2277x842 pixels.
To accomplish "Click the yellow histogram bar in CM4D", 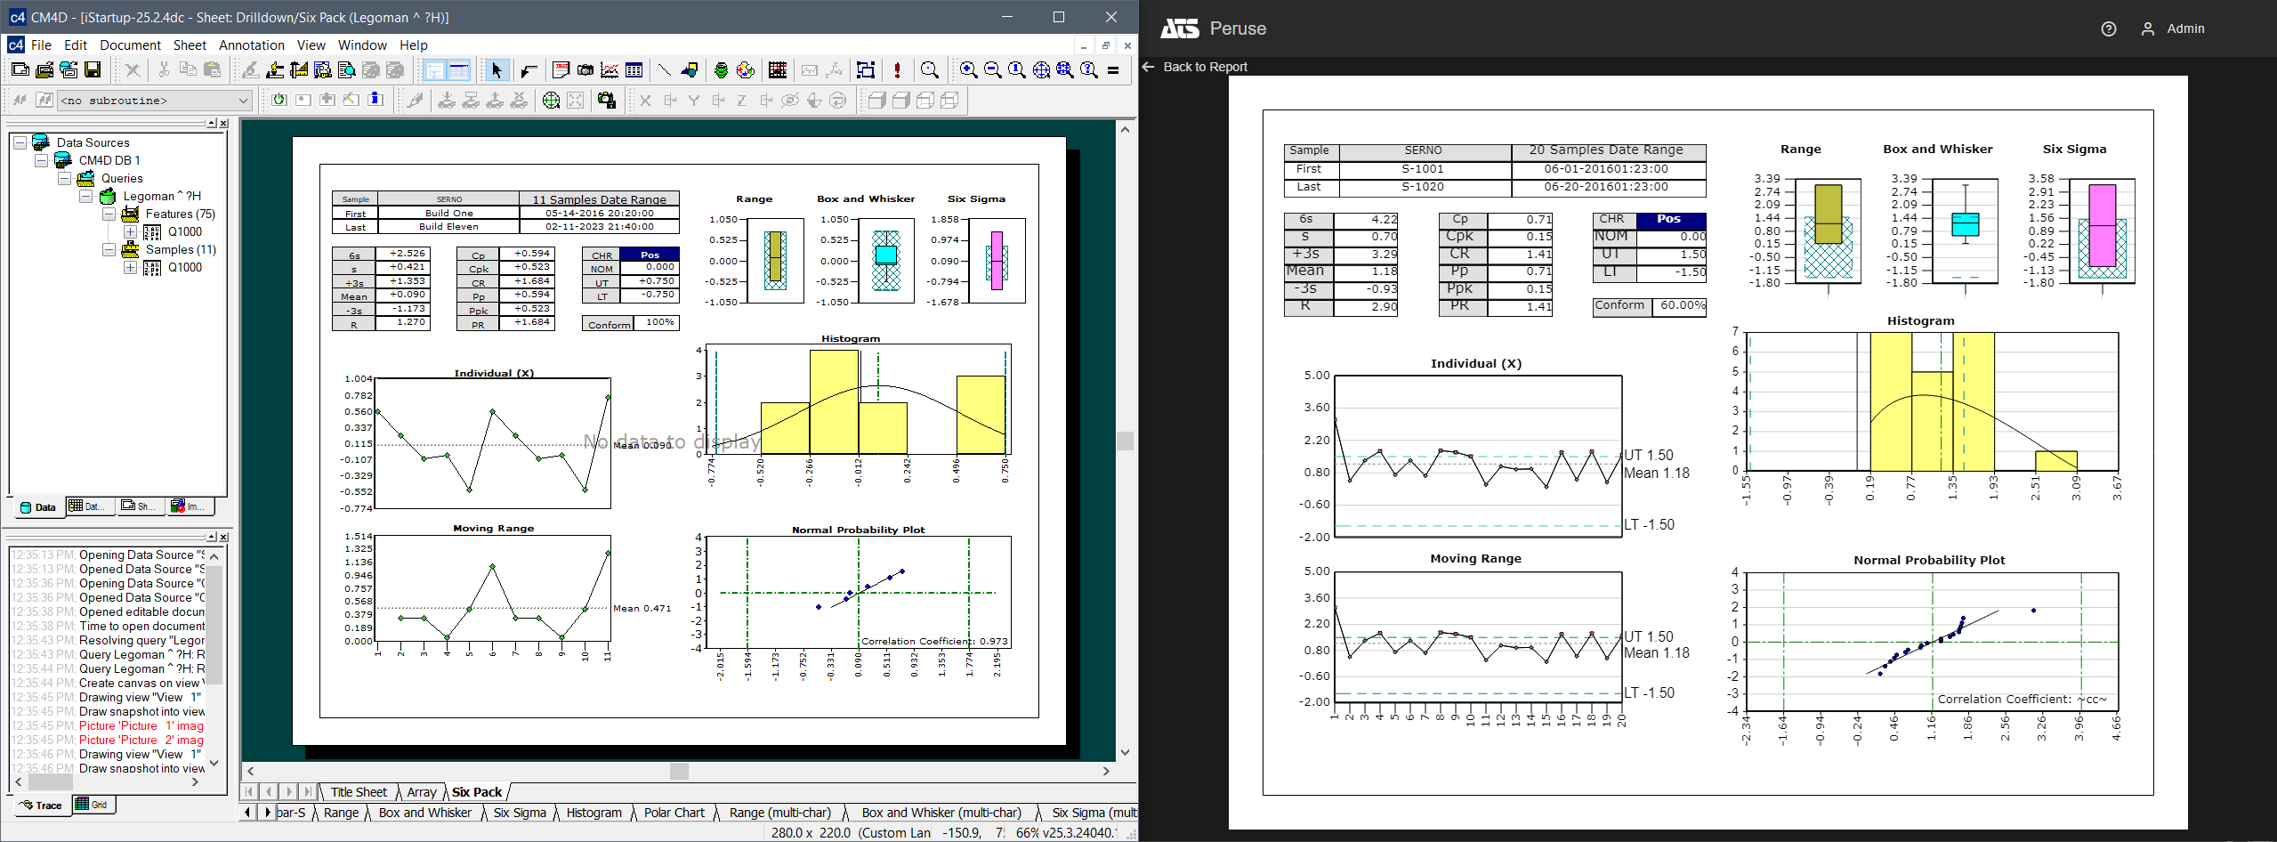I will pyautogui.click(x=834, y=401).
